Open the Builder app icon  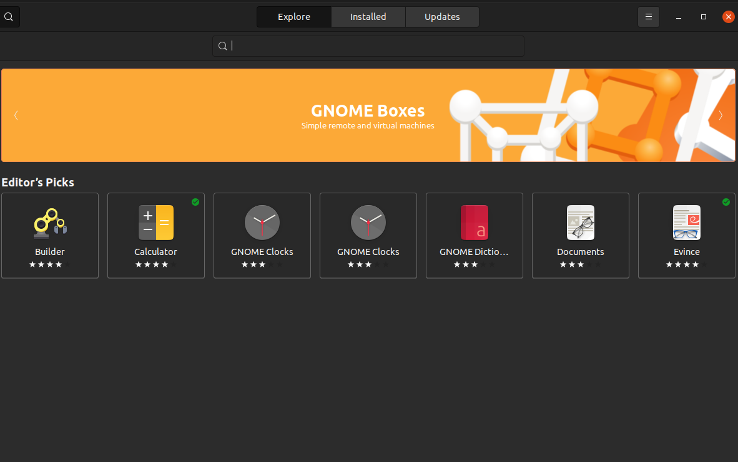(x=50, y=223)
